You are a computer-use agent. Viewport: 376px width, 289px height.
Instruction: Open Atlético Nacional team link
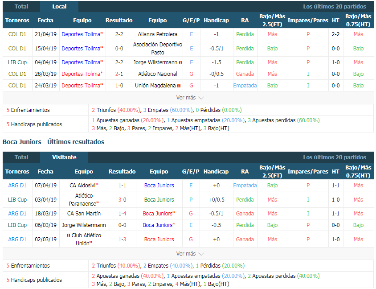coord(158,74)
